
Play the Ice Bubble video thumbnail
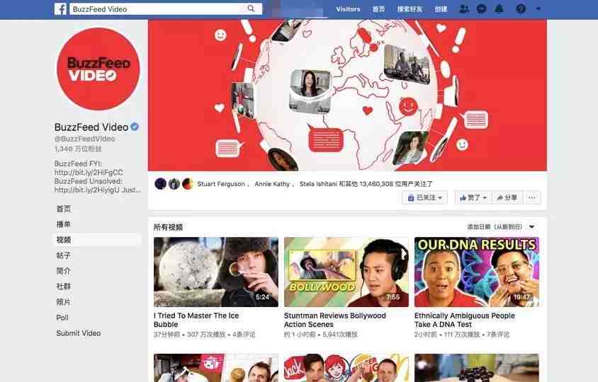pos(216,272)
